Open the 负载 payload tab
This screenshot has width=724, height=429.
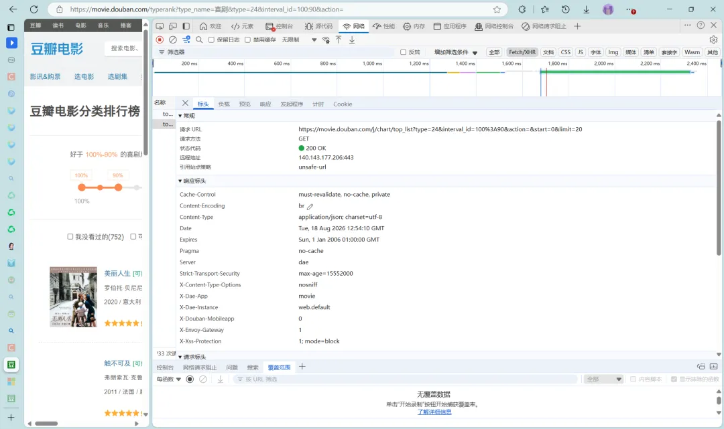click(224, 104)
